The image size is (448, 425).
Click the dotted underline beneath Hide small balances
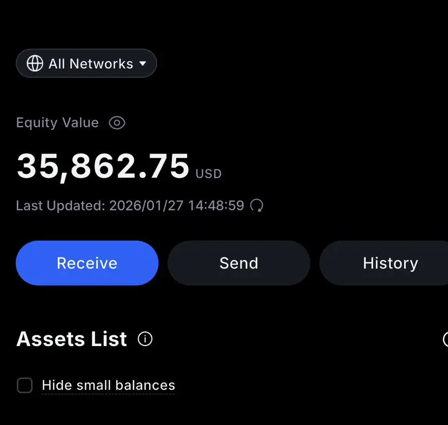pyautogui.click(x=108, y=393)
